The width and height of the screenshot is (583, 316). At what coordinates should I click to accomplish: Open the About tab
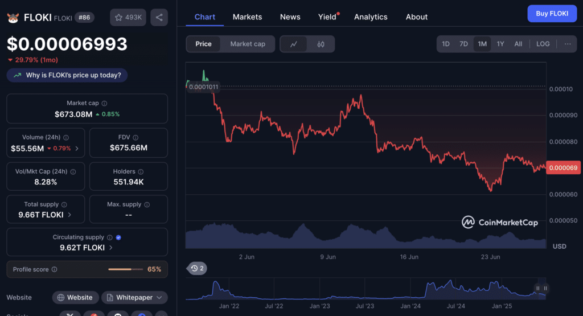pos(416,17)
